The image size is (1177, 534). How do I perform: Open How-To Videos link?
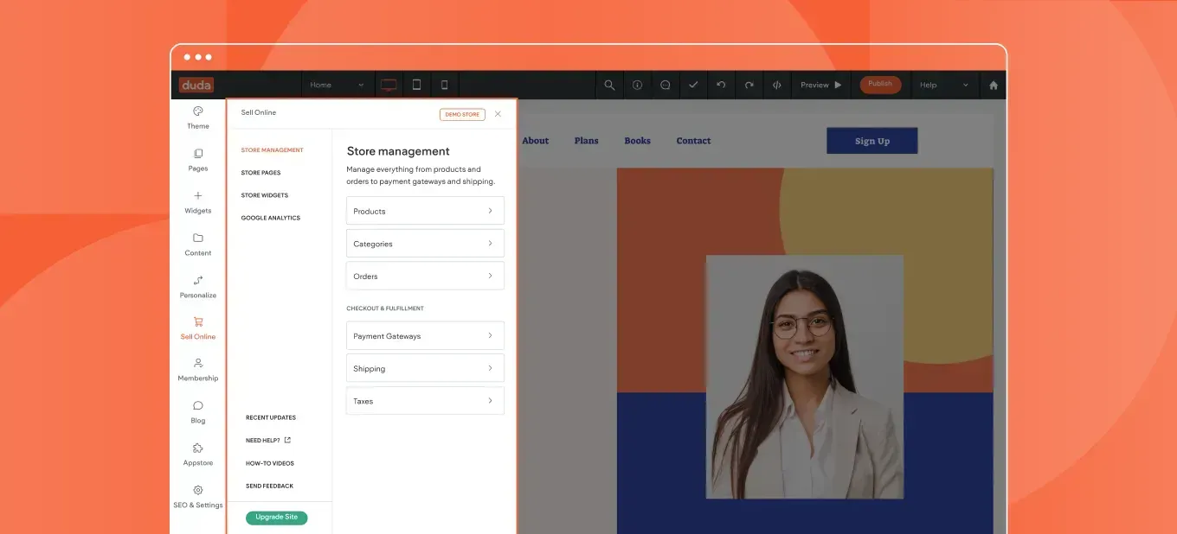pos(269,464)
